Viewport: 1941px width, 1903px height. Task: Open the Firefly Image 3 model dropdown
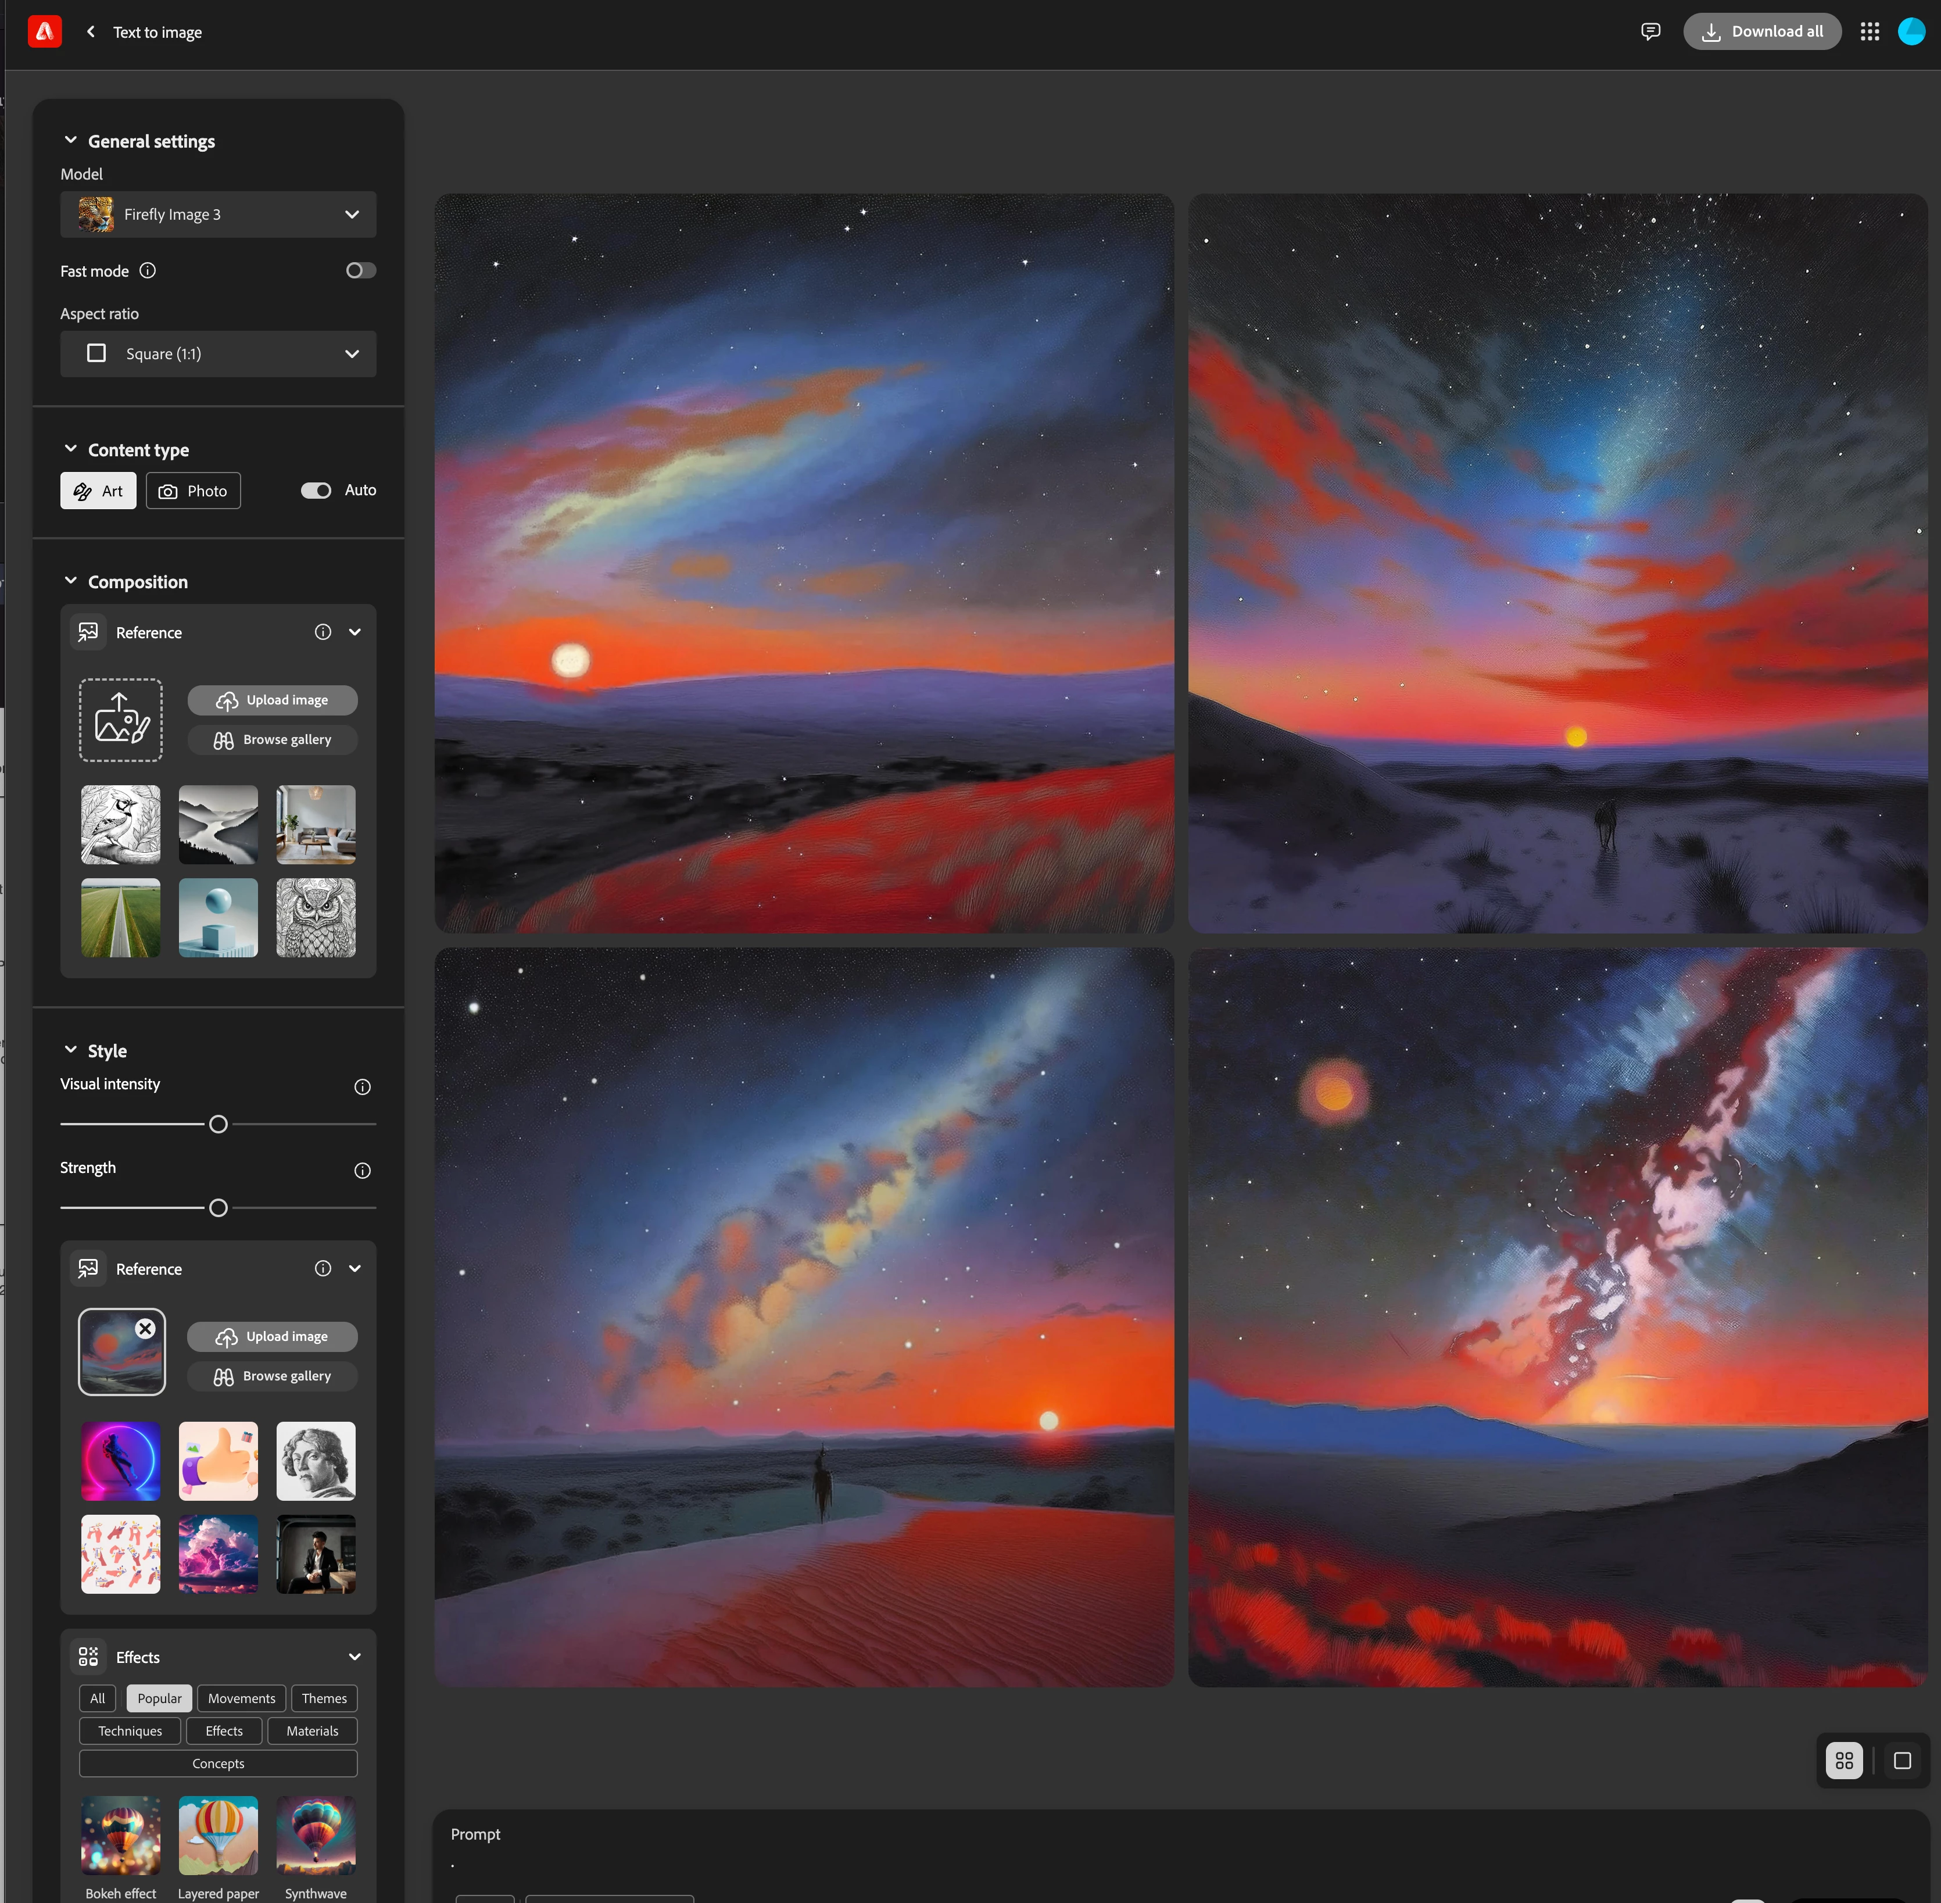[x=218, y=215]
